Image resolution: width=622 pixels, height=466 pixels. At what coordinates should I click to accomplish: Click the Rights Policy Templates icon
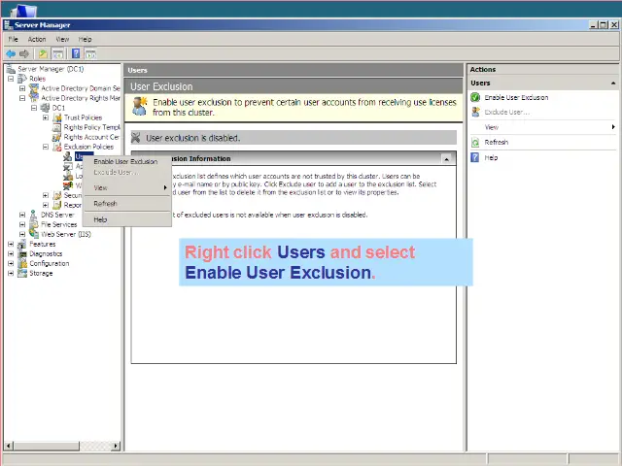click(x=57, y=127)
